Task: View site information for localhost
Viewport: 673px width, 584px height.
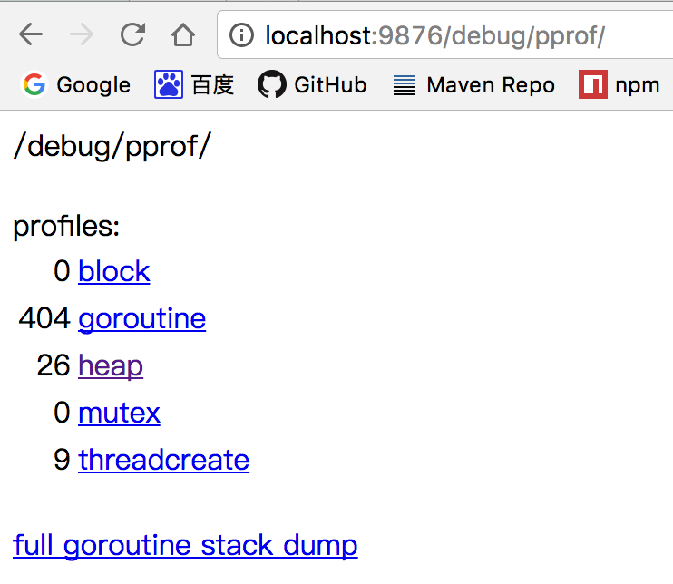Action: point(241,35)
